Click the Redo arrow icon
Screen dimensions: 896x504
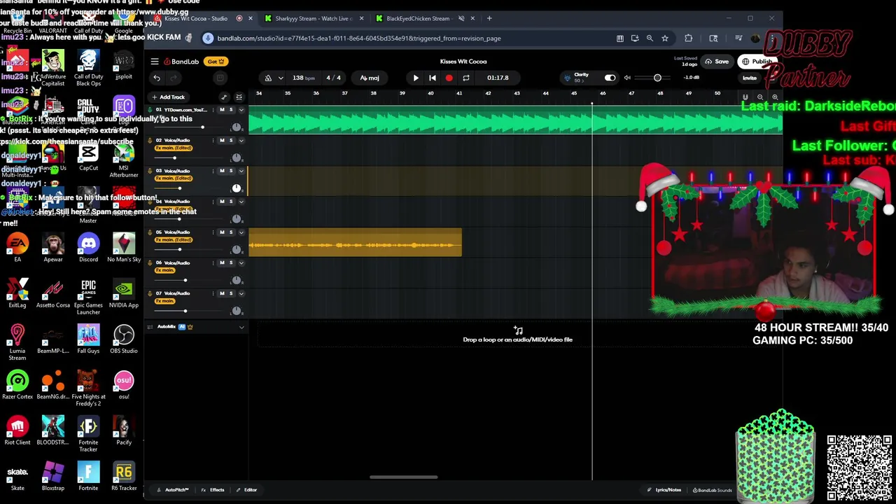pos(174,78)
